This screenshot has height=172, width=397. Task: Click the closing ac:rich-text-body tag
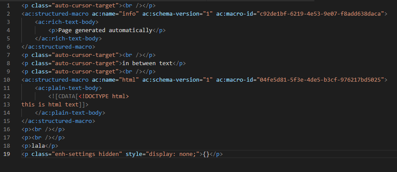tap(68, 39)
